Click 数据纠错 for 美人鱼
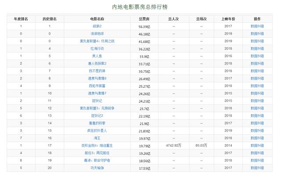 257,56
